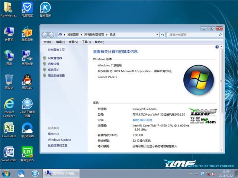
Task: Select the 爱奇艺PPS desktop icon
Action: coord(27,154)
